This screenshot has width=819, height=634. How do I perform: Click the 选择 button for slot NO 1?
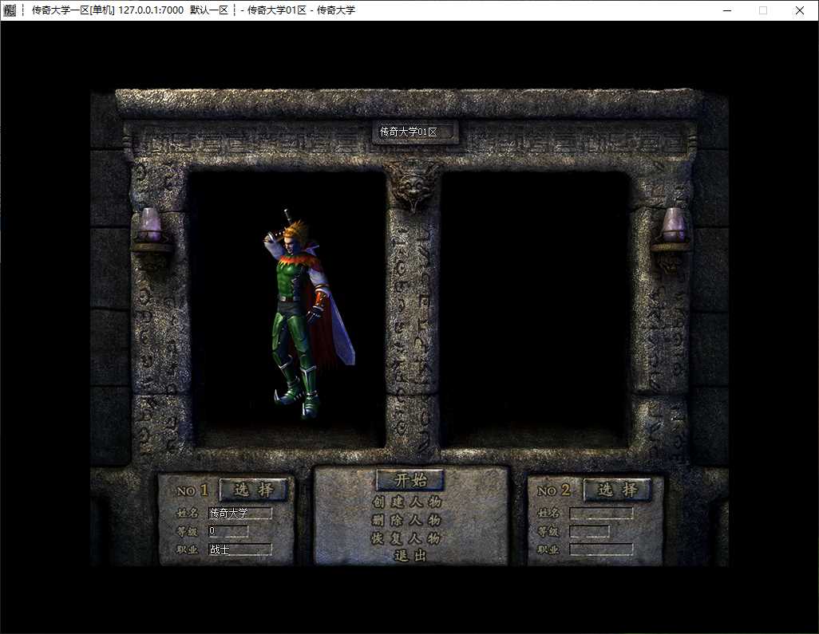(x=254, y=490)
